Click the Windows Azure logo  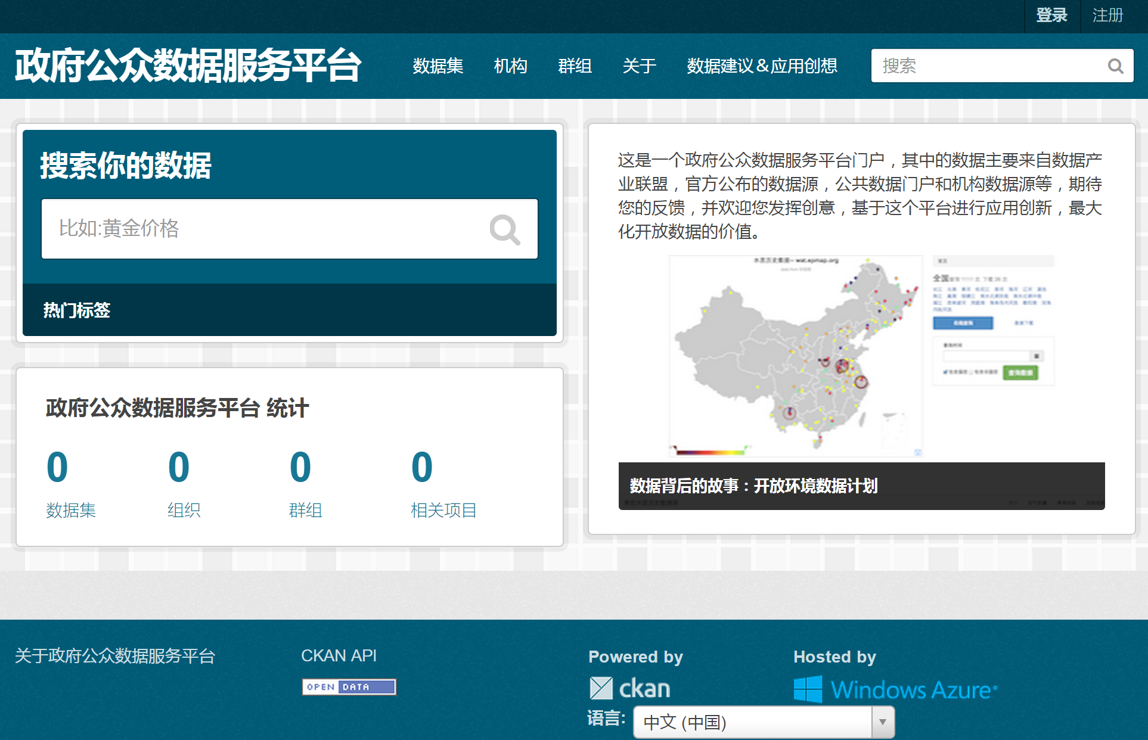[x=895, y=689]
